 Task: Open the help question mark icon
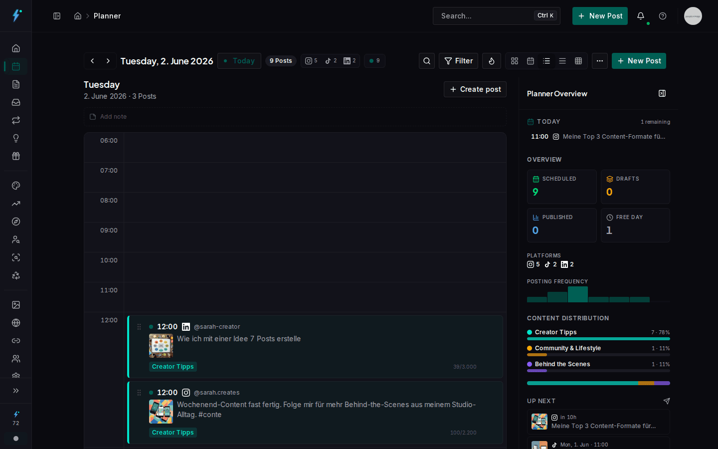point(663,16)
